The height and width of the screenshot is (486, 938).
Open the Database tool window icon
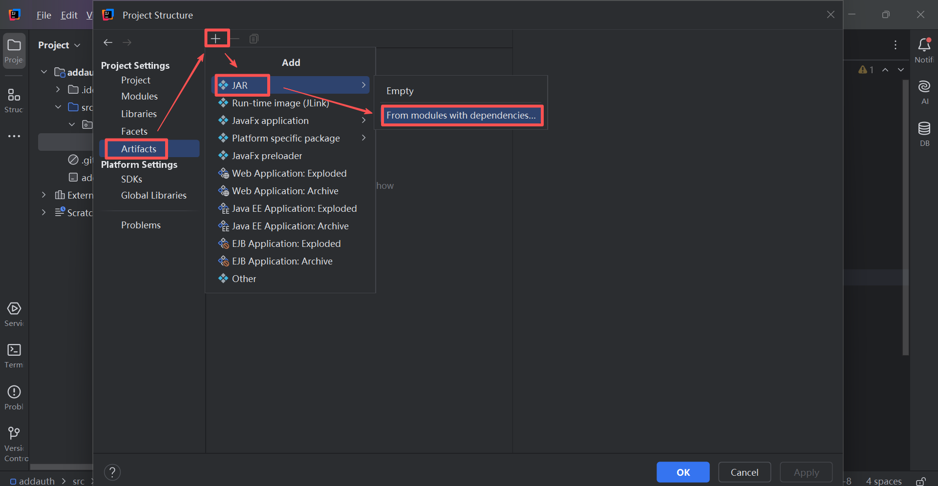pos(924,129)
